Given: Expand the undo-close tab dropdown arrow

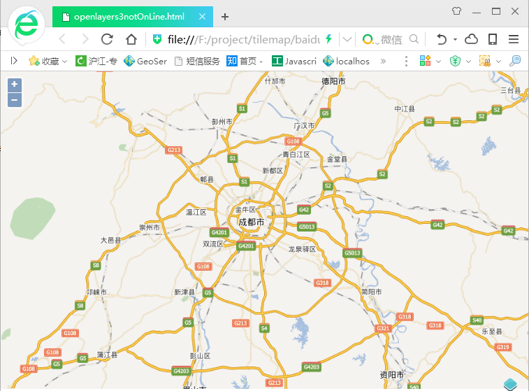Looking at the screenshot, I should (455, 39).
